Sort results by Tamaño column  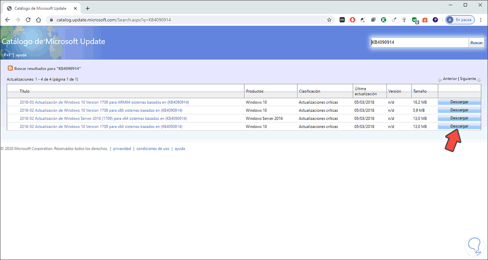tap(420, 91)
